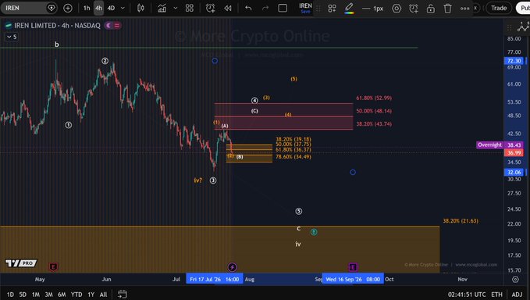Open the Indicators panel
Image resolution: width=530 pixels, height=300 pixels.
click(162, 8)
